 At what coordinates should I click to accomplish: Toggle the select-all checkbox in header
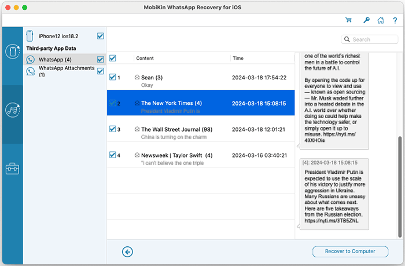click(x=113, y=58)
